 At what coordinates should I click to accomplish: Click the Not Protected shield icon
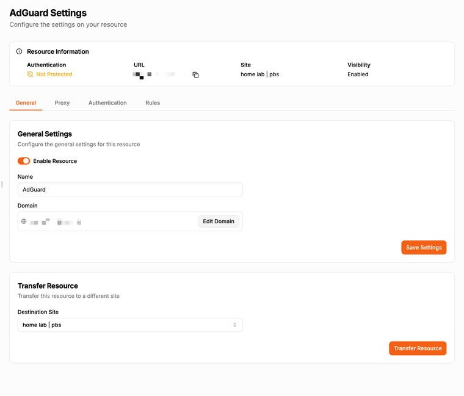coord(30,74)
